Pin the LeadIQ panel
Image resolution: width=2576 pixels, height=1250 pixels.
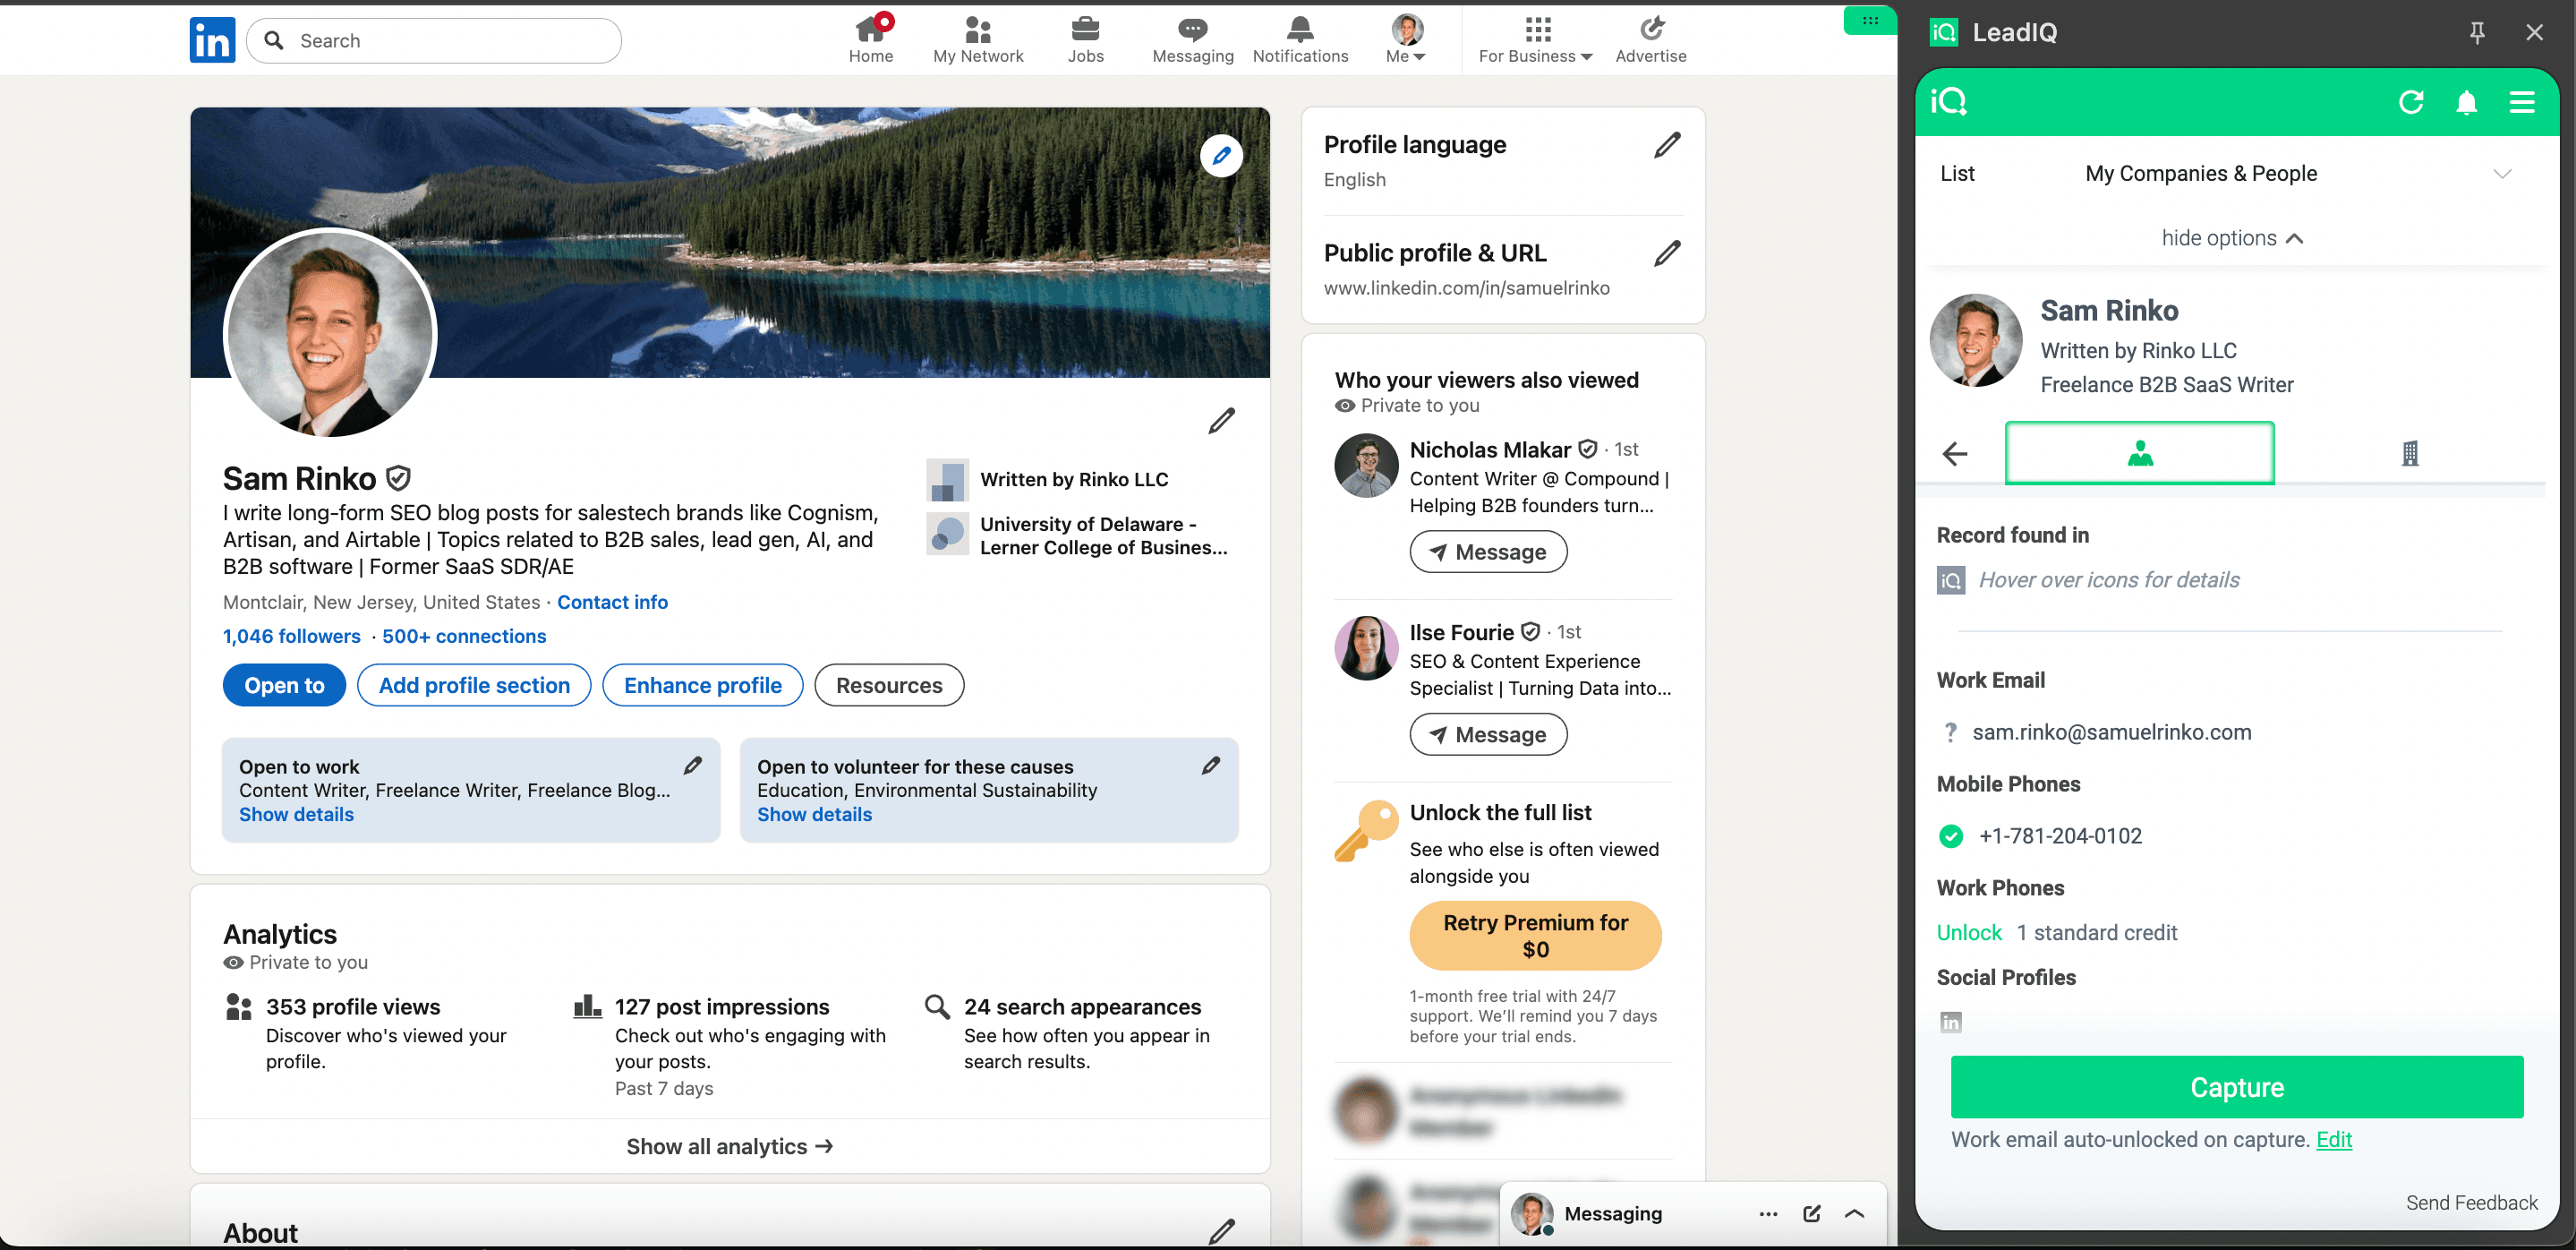(2477, 32)
